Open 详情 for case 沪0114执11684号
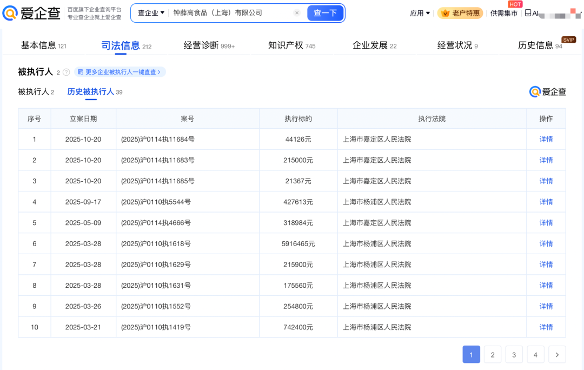 tap(546, 139)
